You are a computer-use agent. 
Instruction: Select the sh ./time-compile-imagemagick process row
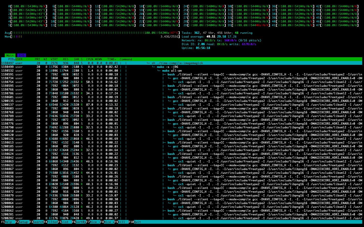177,63
